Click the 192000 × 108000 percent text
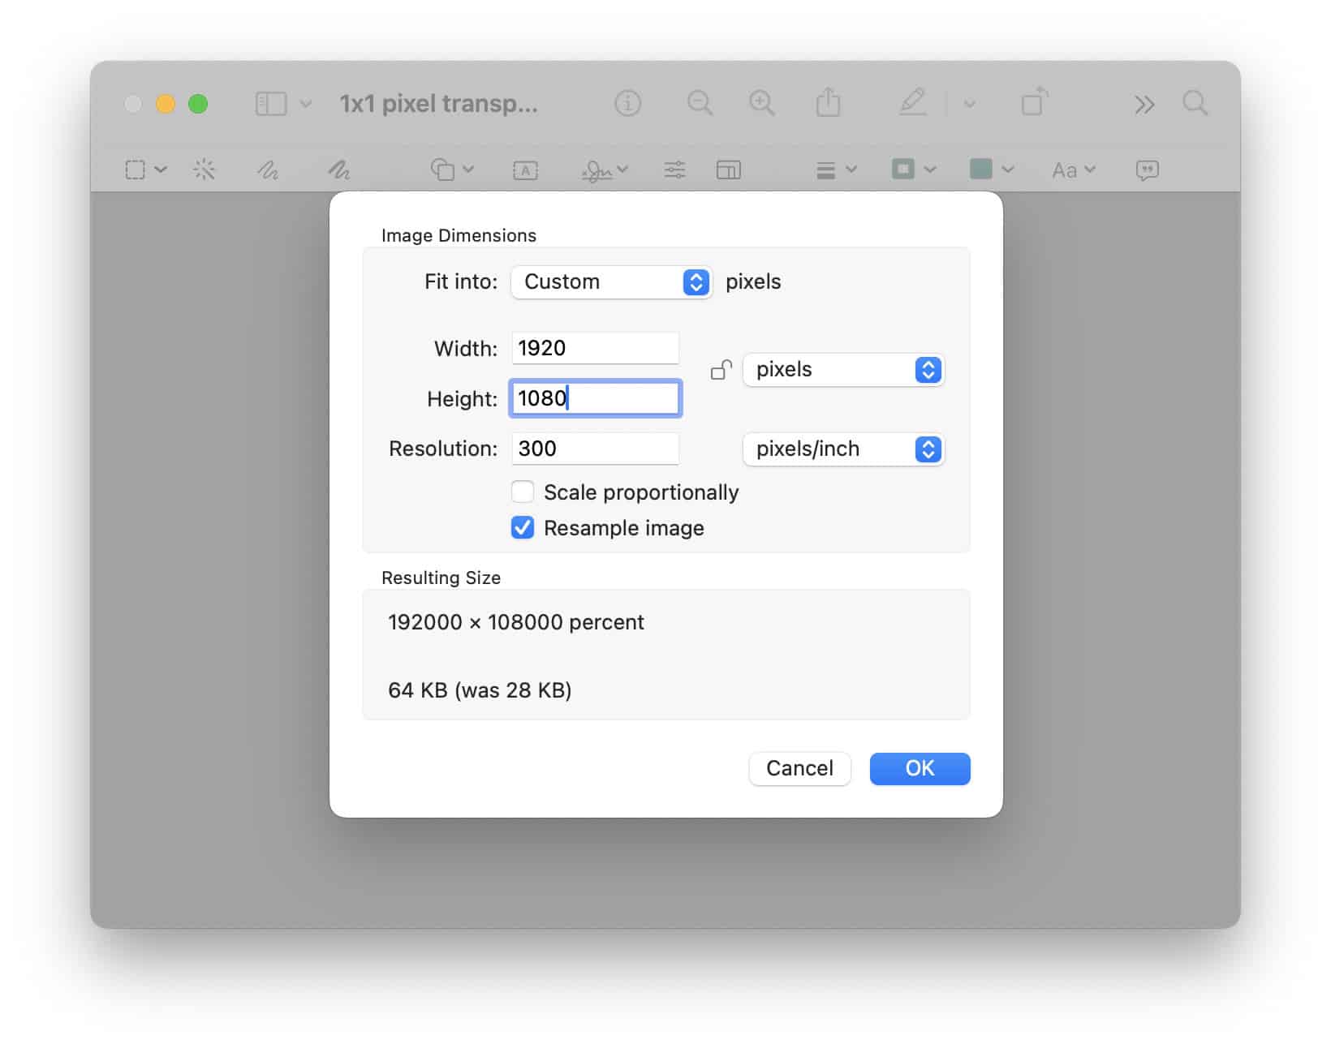Screen dimensions: 1331x1048 pos(515,622)
